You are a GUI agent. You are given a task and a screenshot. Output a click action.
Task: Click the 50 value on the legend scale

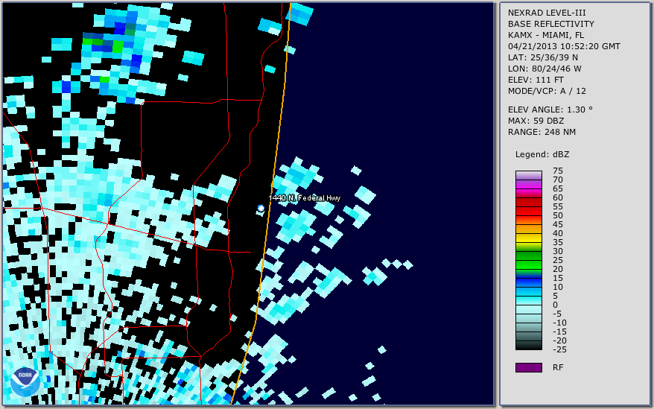pos(558,215)
